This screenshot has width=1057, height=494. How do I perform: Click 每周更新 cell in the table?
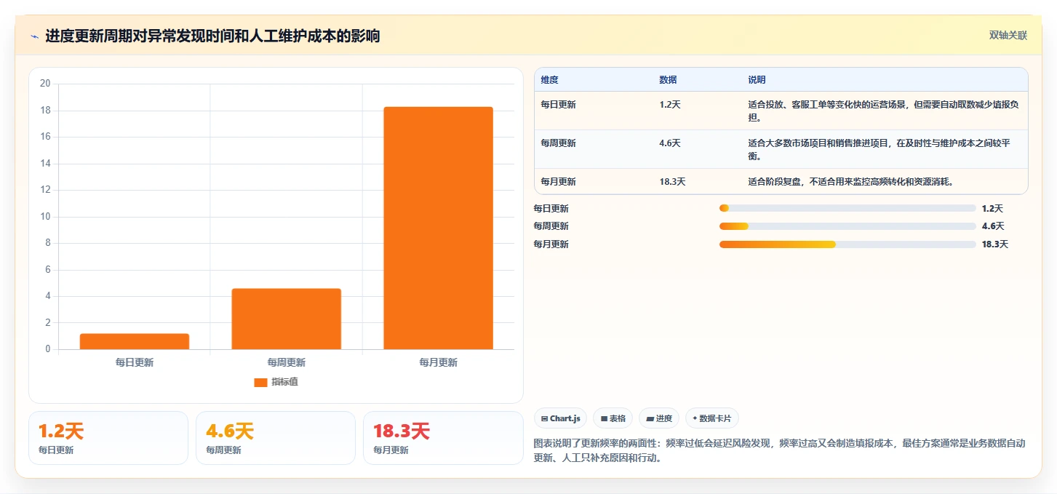coord(558,143)
